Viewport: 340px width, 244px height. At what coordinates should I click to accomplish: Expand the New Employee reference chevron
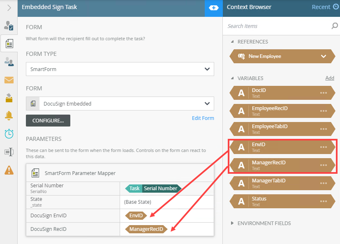(x=324, y=56)
